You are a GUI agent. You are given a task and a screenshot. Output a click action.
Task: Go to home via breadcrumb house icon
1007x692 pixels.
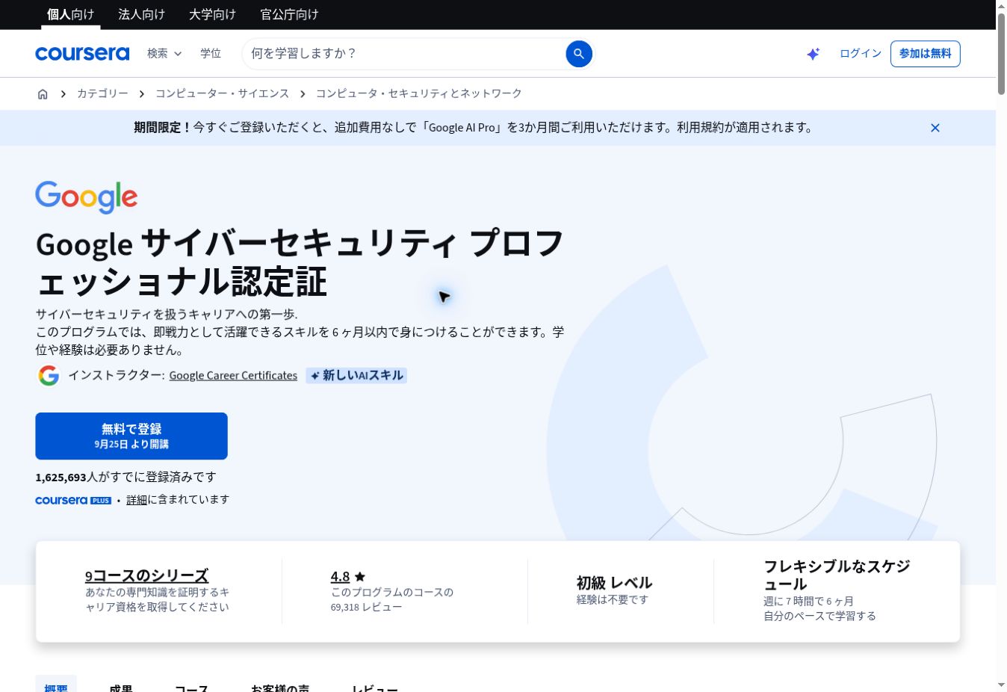click(x=43, y=94)
